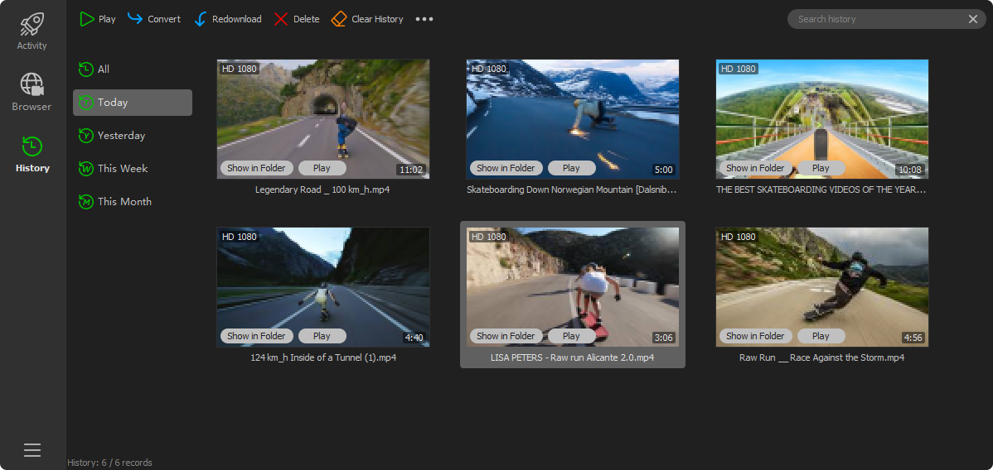
Task: Click the Convert arrow icon
Action: (135, 19)
